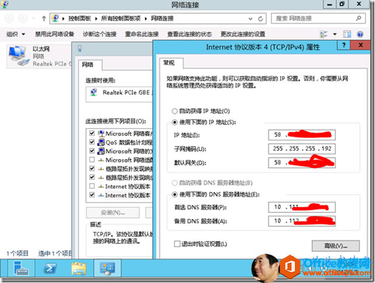Open File Explorer from the taskbar
The height and width of the screenshot is (283, 375).
(78, 268)
